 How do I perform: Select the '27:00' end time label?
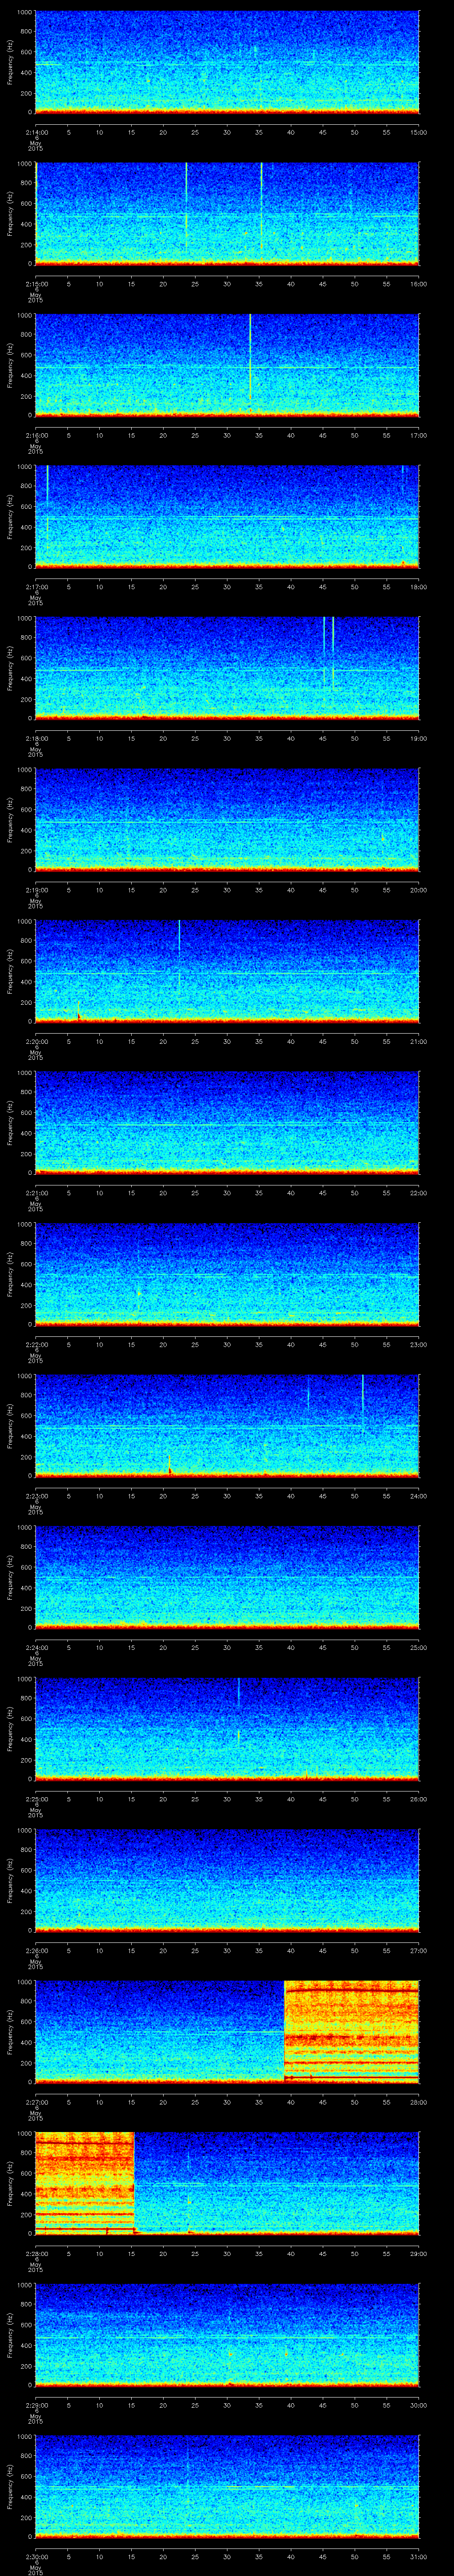pos(419,1950)
